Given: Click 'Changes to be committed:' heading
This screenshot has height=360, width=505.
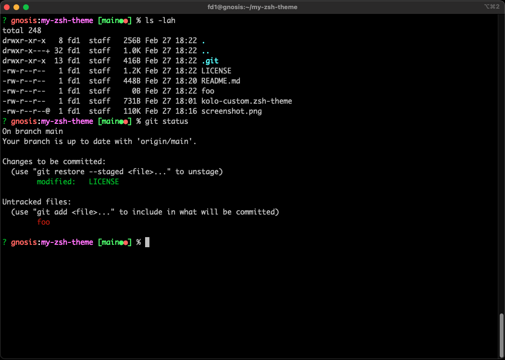Looking at the screenshot, I should coord(54,161).
